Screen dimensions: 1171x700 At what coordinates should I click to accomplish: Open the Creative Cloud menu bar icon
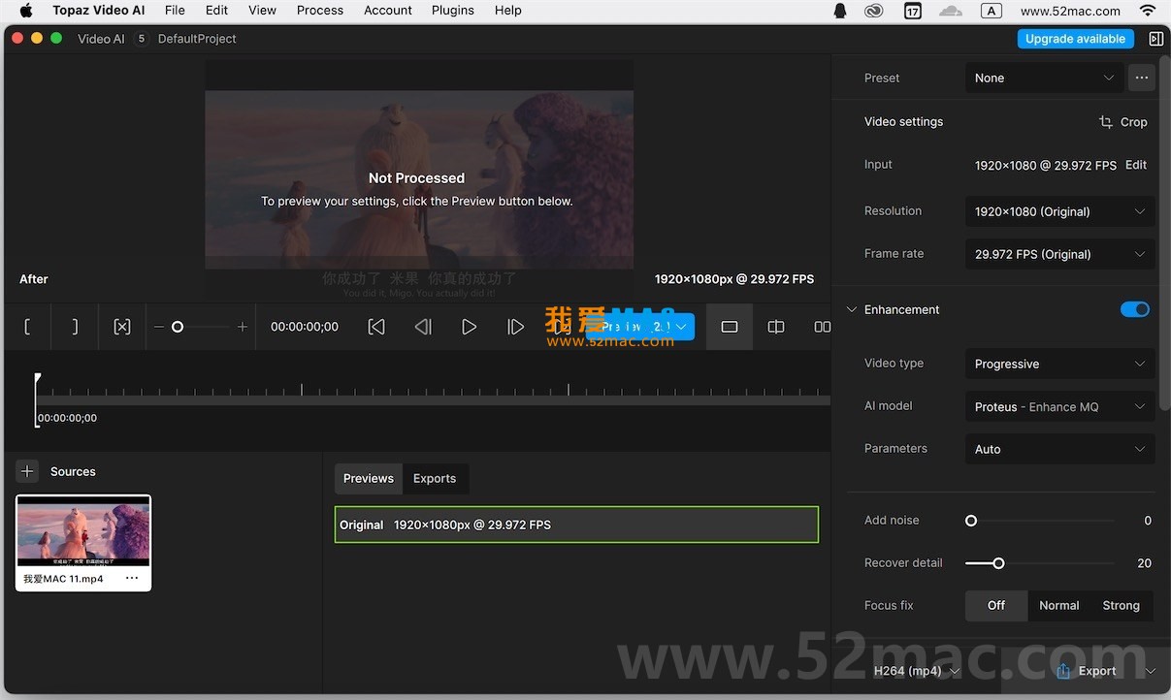pyautogui.click(x=874, y=11)
